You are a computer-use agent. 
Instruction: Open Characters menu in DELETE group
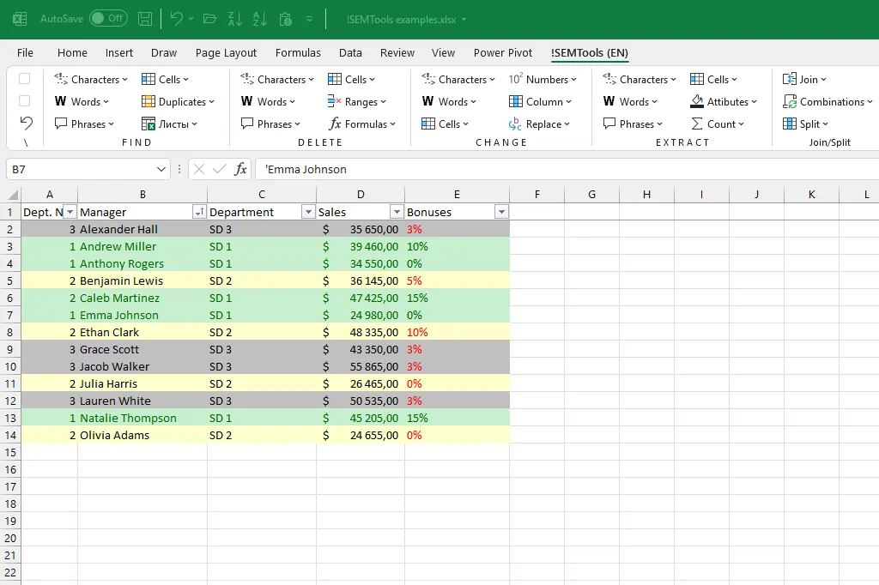click(x=277, y=80)
